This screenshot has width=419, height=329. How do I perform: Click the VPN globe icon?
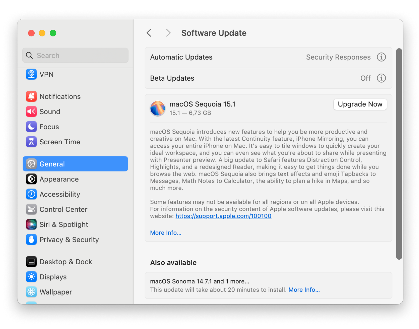coord(31,74)
